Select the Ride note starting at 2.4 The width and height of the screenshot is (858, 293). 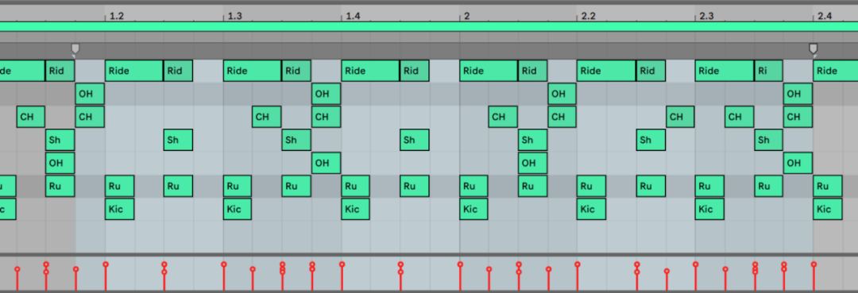click(836, 71)
